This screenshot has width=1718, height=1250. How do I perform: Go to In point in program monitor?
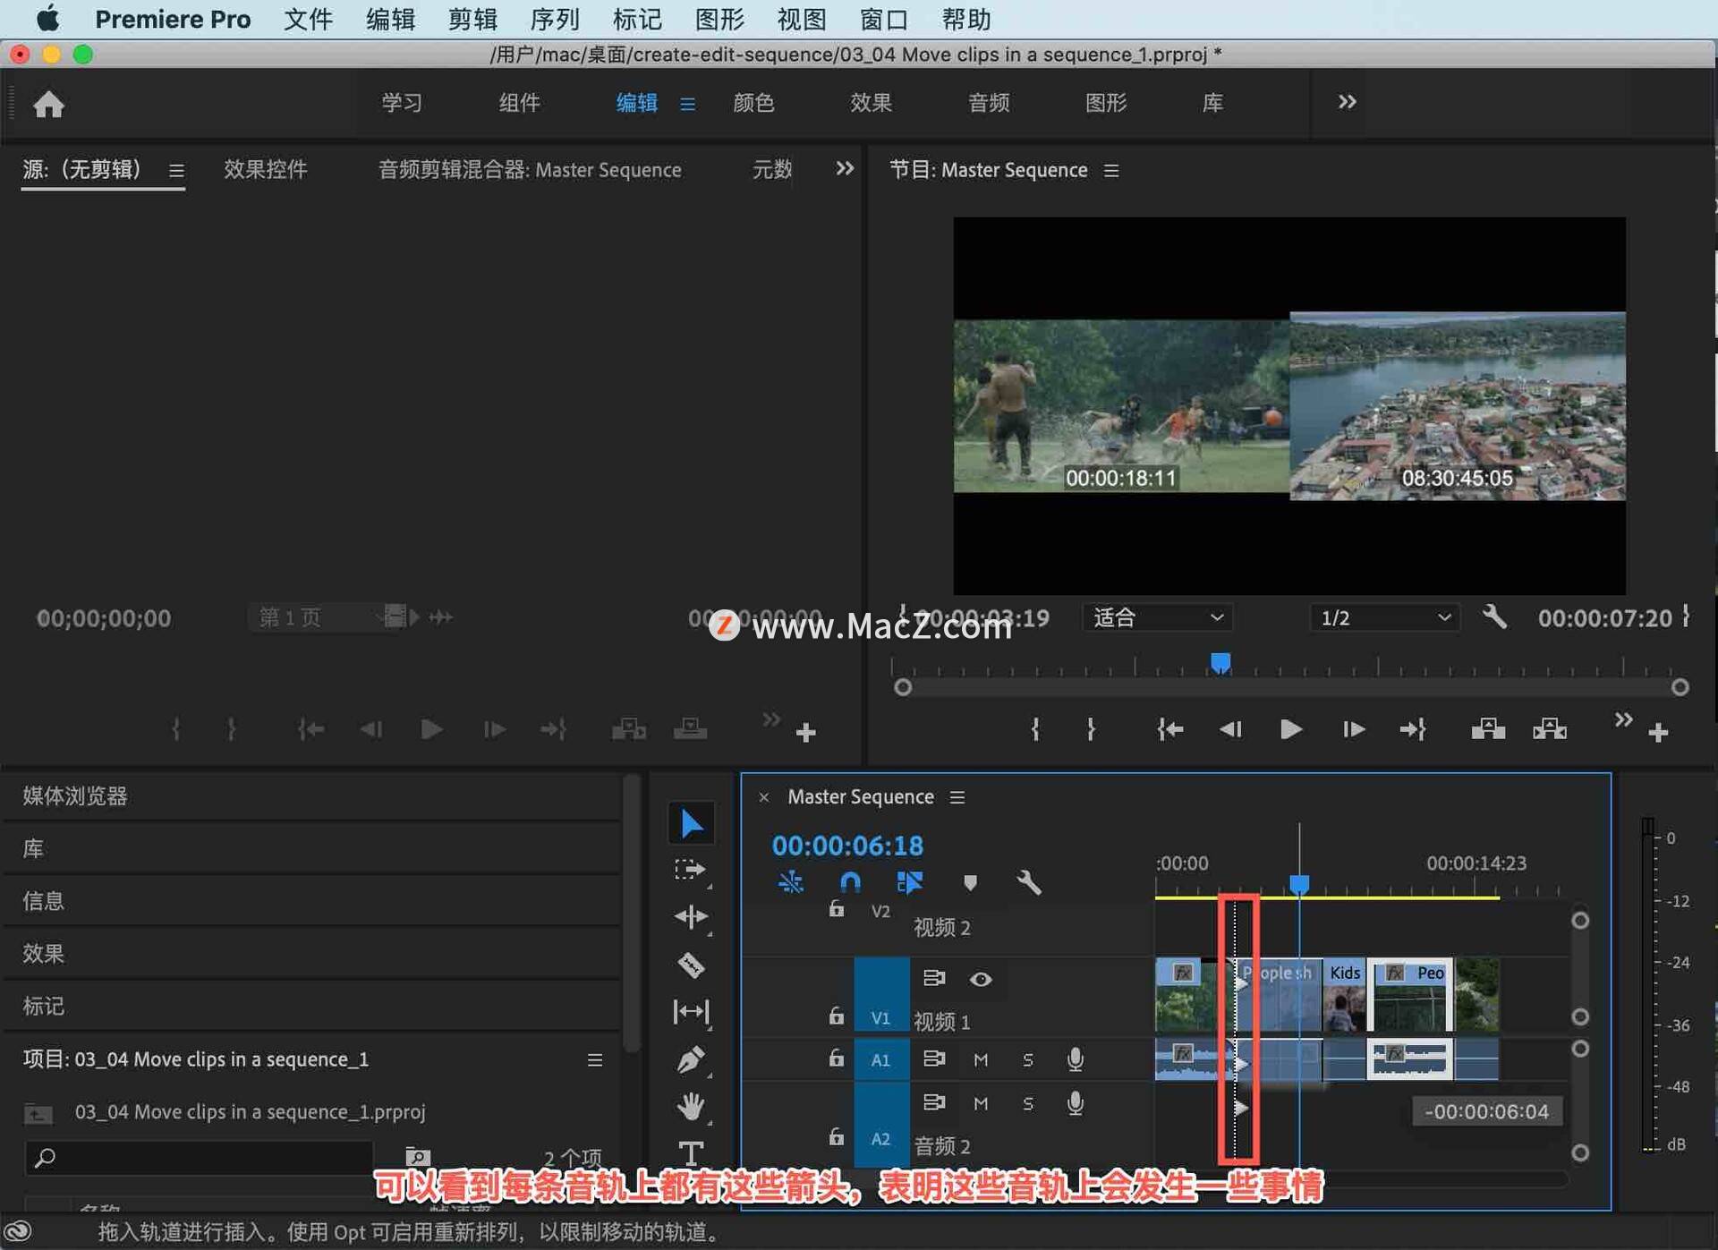(1170, 729)
